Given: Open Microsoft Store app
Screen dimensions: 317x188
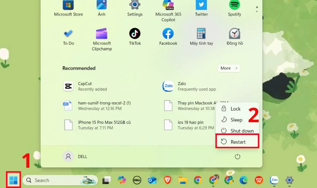Looking at the screenshot, I should pos(68,8).
